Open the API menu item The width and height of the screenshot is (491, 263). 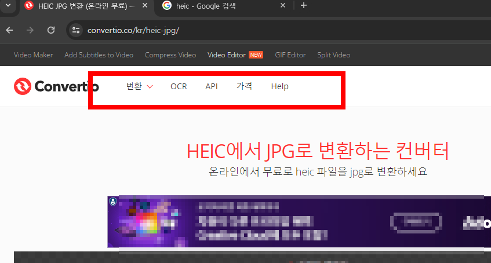(212, 86)
